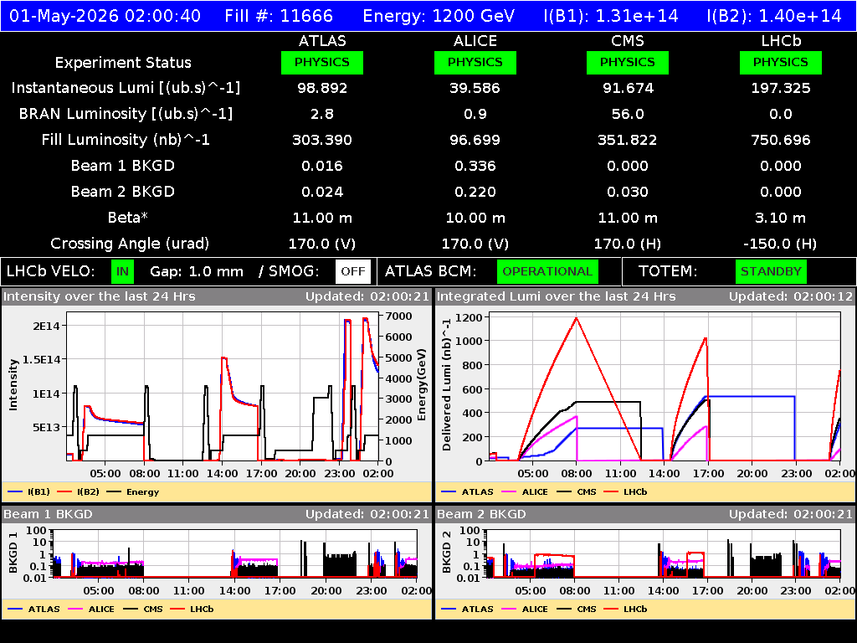Click CMS legend entry in Beam 2 BKGD chart
This screenshot has height=643, width=857.
pos(577,609)
